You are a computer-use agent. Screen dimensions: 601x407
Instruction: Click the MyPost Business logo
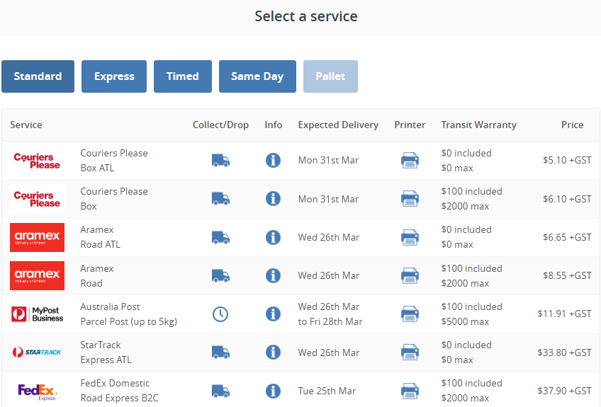tap(37, 314)
